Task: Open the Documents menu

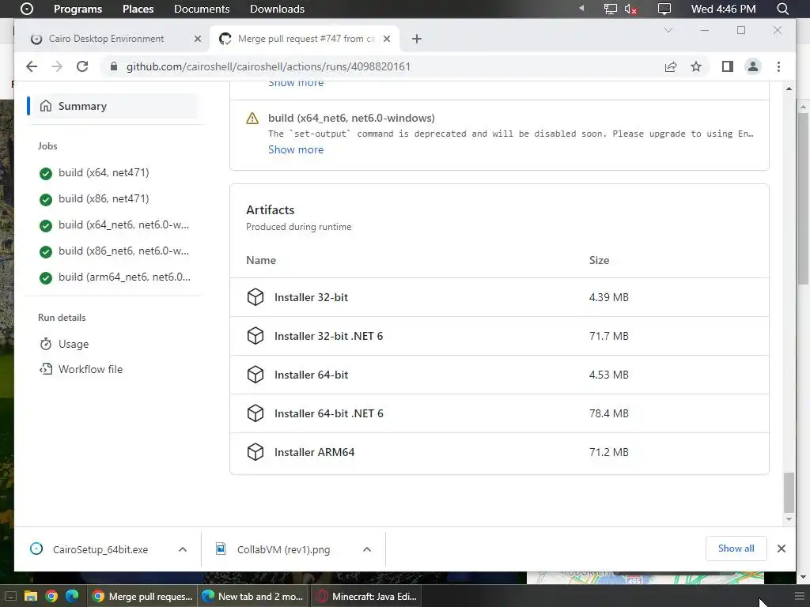Action: pos(202,9)
